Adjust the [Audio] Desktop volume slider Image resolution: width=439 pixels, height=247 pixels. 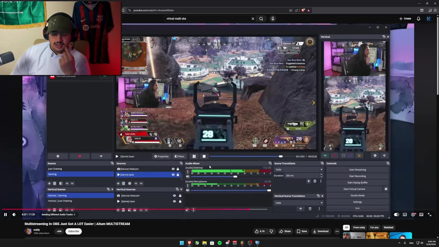230,176
